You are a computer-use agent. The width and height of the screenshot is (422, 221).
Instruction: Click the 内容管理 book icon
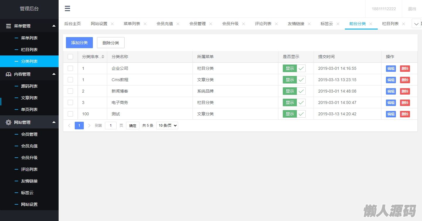pyautogui.click(x=8, y=74)
